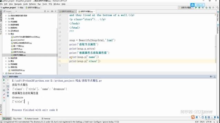Click the Sogou S input method icon
Screen dimensions: 220x123
click(x=193, y=117)
